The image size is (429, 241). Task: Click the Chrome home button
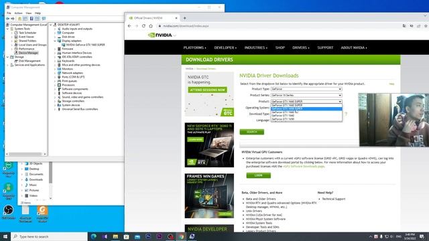tap(151, 26)
